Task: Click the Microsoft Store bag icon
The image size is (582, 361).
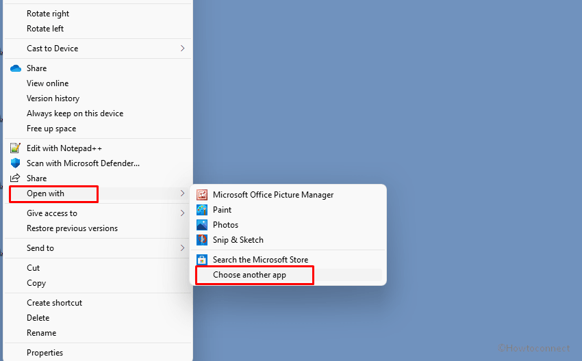Action: (x=202, y=259)
